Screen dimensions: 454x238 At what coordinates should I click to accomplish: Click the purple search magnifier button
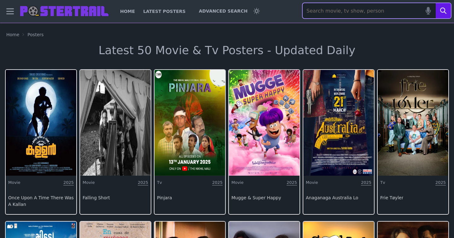pyautogui.click(x=443, y=11)
